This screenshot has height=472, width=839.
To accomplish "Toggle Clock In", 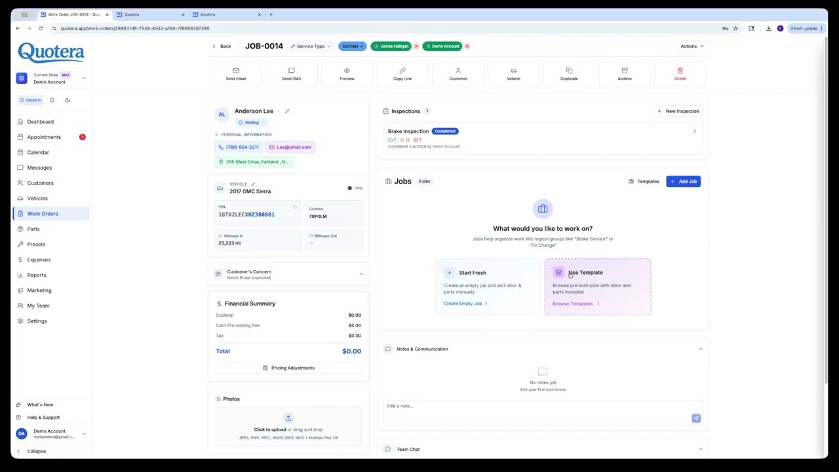I will click(30, 100).
